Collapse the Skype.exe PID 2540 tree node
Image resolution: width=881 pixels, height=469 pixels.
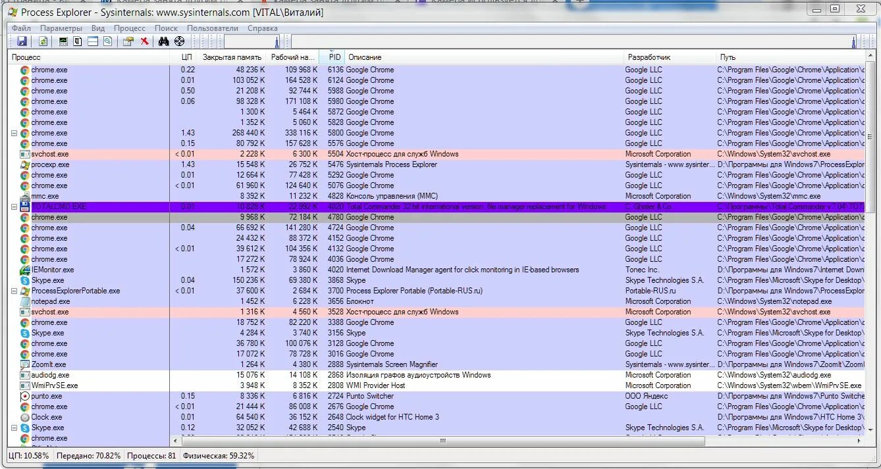tap(14, 428)
